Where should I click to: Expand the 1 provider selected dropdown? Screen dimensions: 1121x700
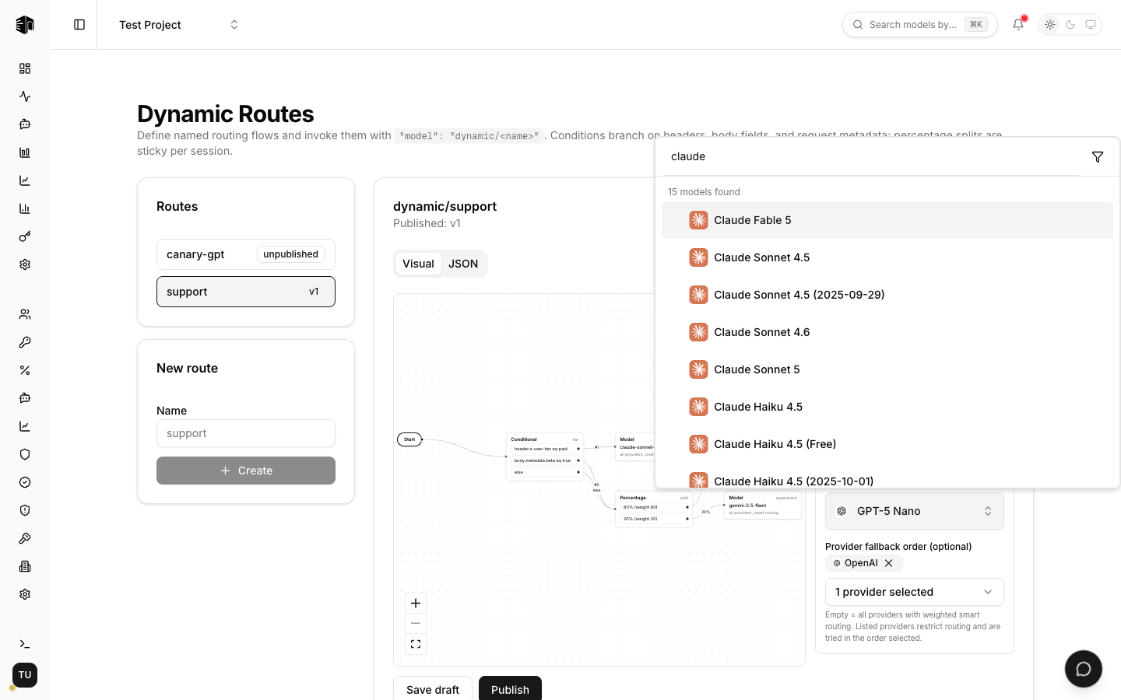point(915,592)
